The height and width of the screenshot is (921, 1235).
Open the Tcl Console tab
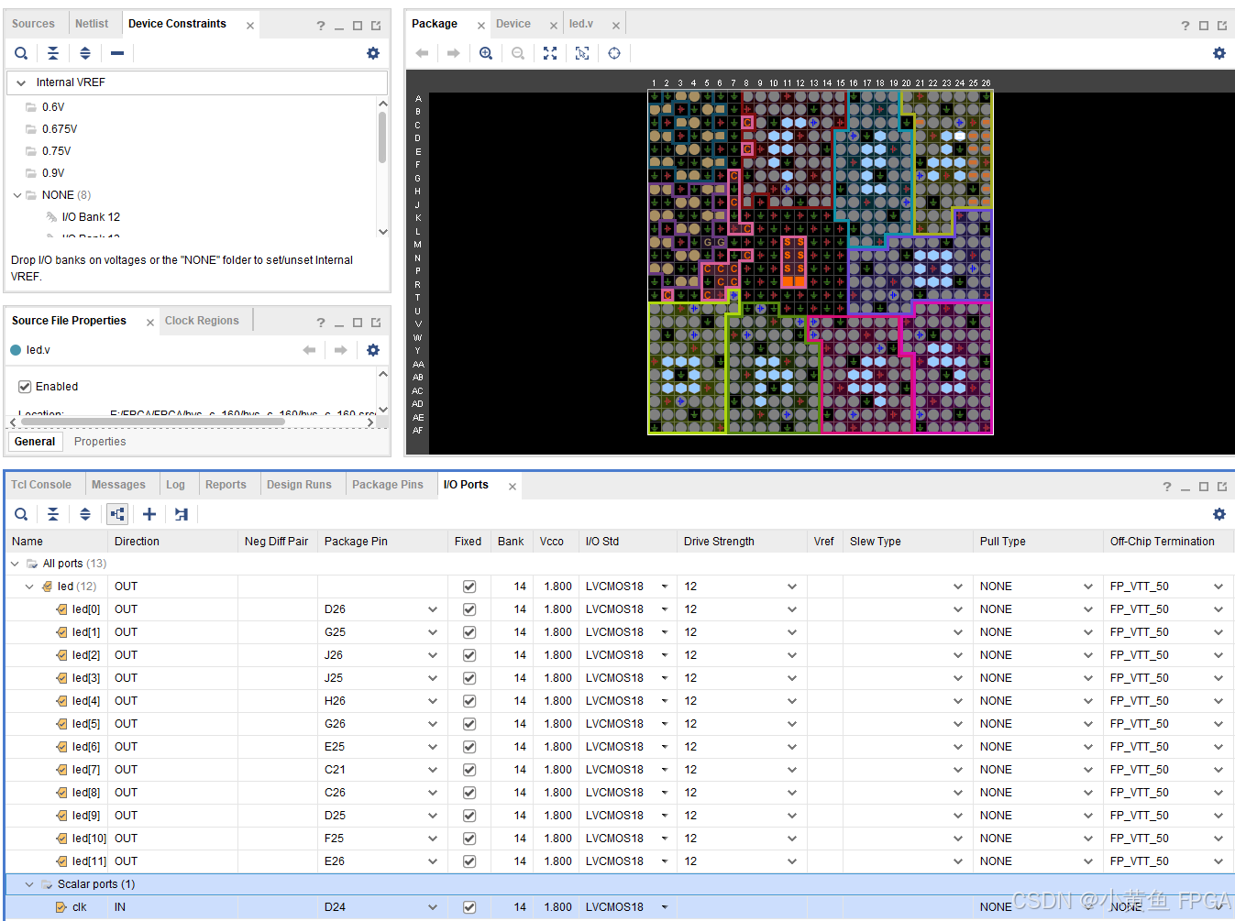pos(41,485)
